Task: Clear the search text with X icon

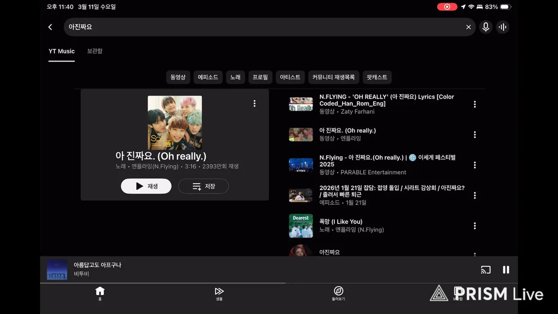Action: tap(468, 27)
